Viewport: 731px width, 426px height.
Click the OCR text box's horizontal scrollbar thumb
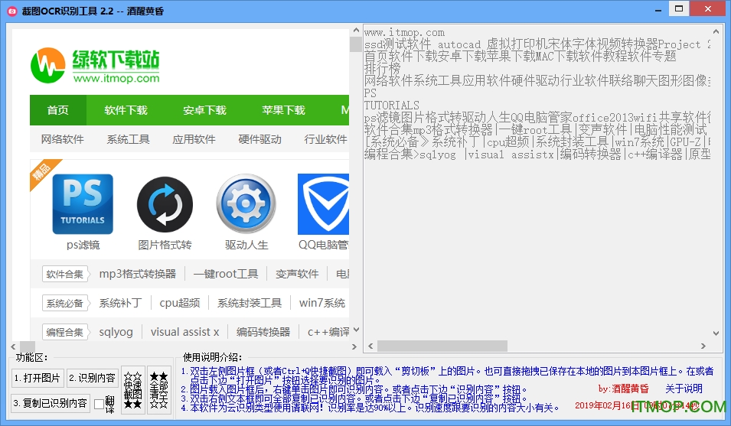[442, 346]
